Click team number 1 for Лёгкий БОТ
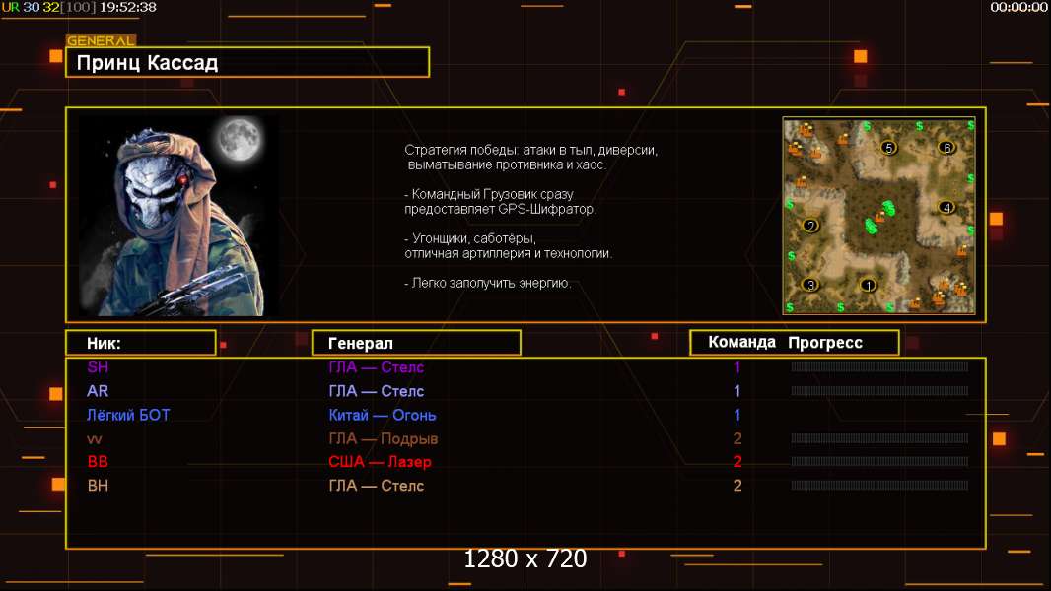This screenshot has height=591, width=1051. pos(737,415)
